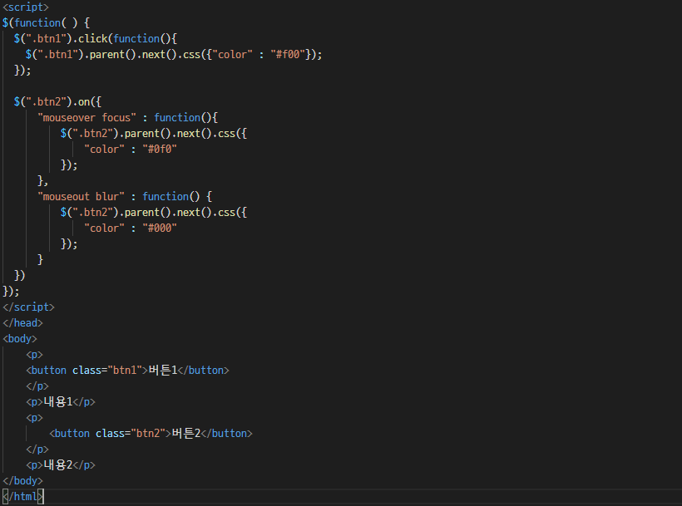Image resolution: width=682 pixels, height=506 pixels.
Task: Click the closing </body> tag
Action: (x=23, y=480)
